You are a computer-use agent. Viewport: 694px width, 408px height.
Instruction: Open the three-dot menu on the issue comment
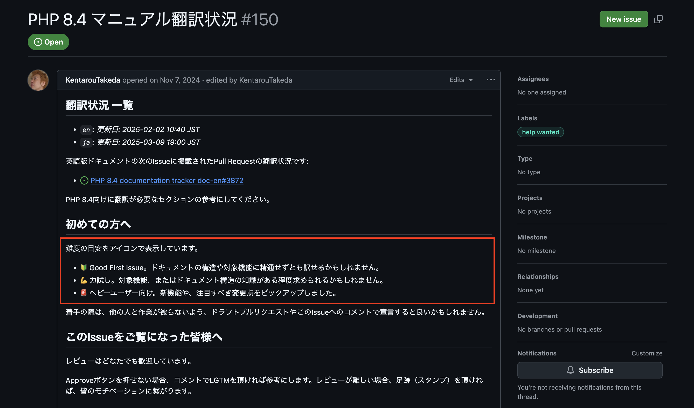[x=491, y=80]
